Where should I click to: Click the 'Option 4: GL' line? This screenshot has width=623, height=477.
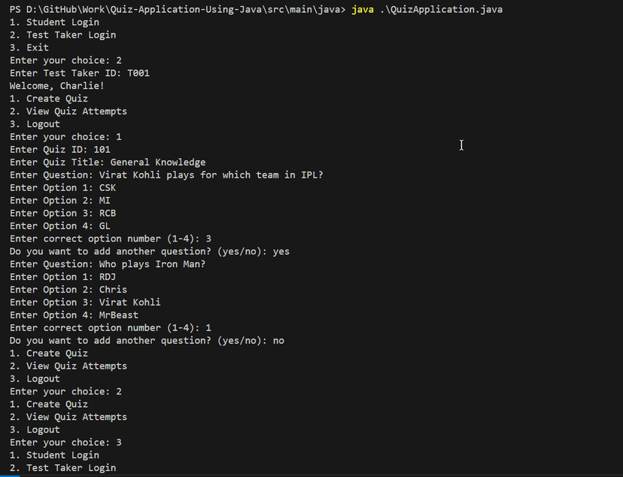(60, 226)
